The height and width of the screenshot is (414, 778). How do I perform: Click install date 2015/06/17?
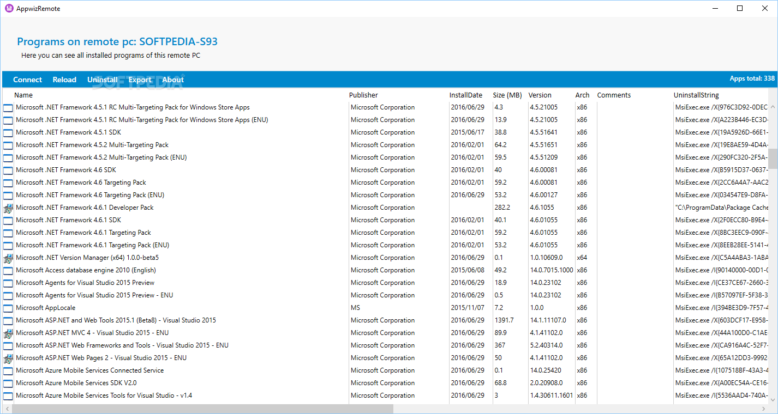click(468, 132)
